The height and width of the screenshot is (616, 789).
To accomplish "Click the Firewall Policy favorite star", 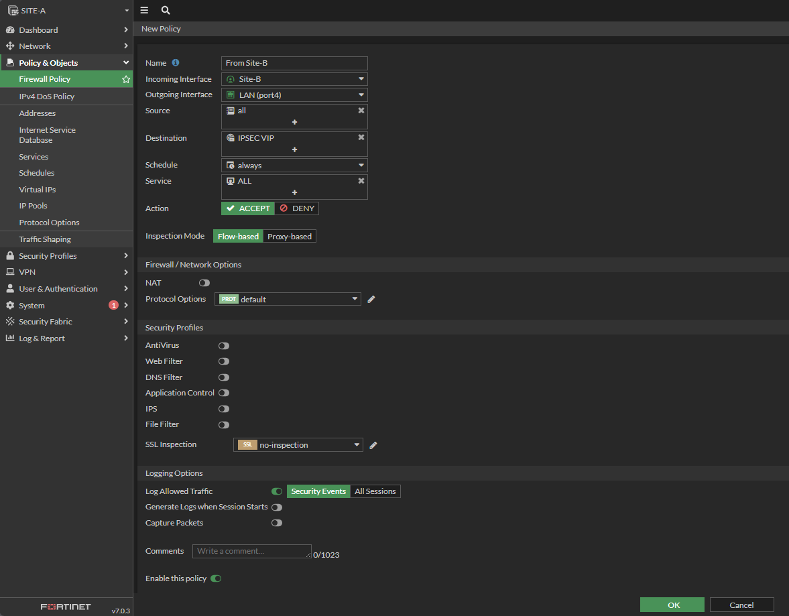I will 125,79.
